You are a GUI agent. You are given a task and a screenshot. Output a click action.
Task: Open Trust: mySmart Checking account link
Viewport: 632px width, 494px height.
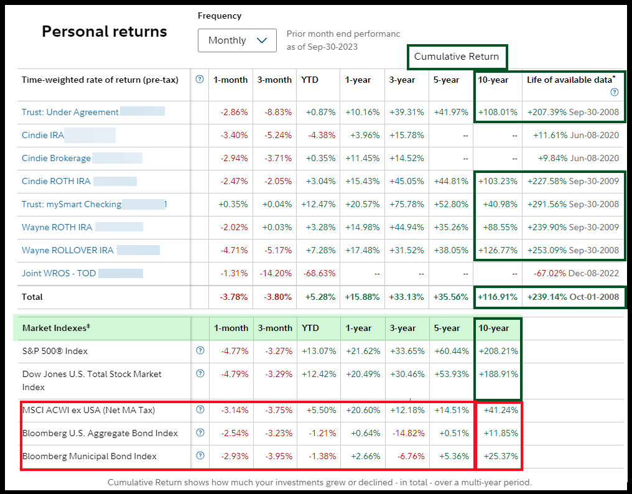(72, 205)
